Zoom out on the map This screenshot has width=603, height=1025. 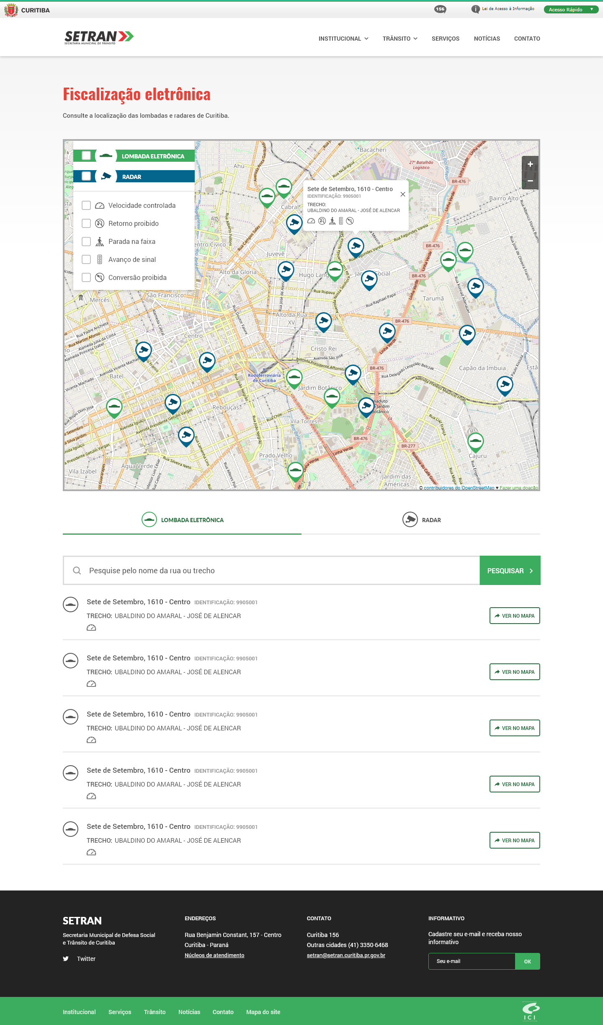(530, 181)
